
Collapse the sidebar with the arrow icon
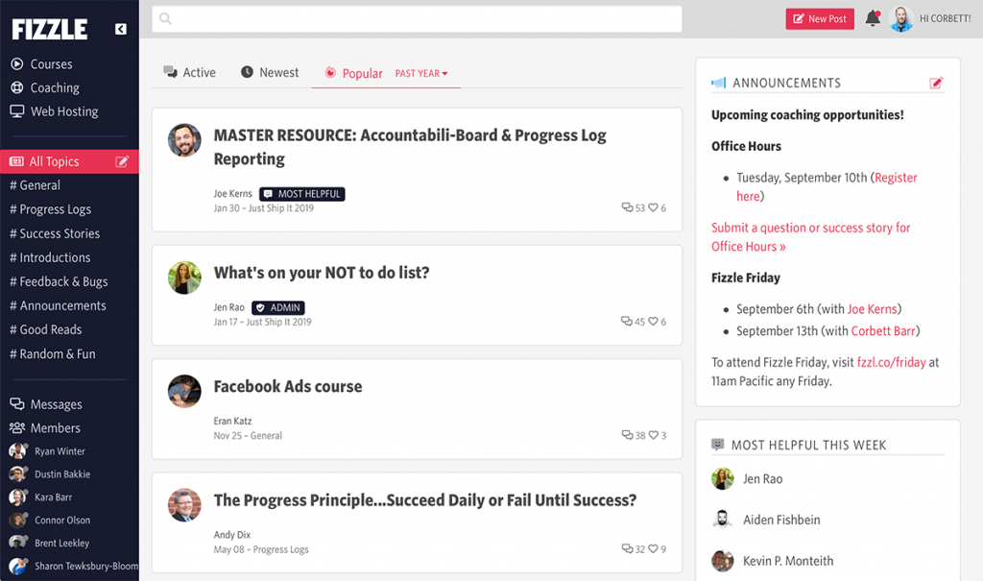point(121,30)
